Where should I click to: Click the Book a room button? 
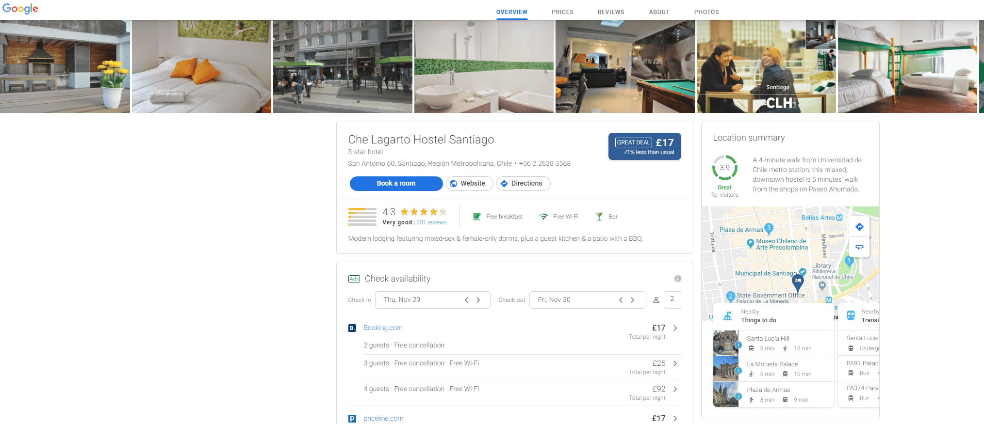click(396, 183)
